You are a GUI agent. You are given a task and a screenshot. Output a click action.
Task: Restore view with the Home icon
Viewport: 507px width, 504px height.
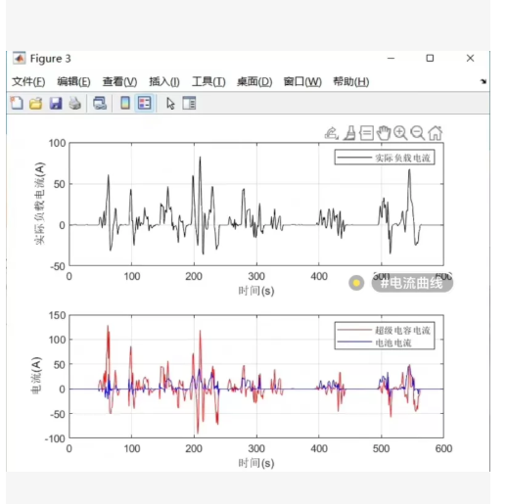tap(436, 133)
